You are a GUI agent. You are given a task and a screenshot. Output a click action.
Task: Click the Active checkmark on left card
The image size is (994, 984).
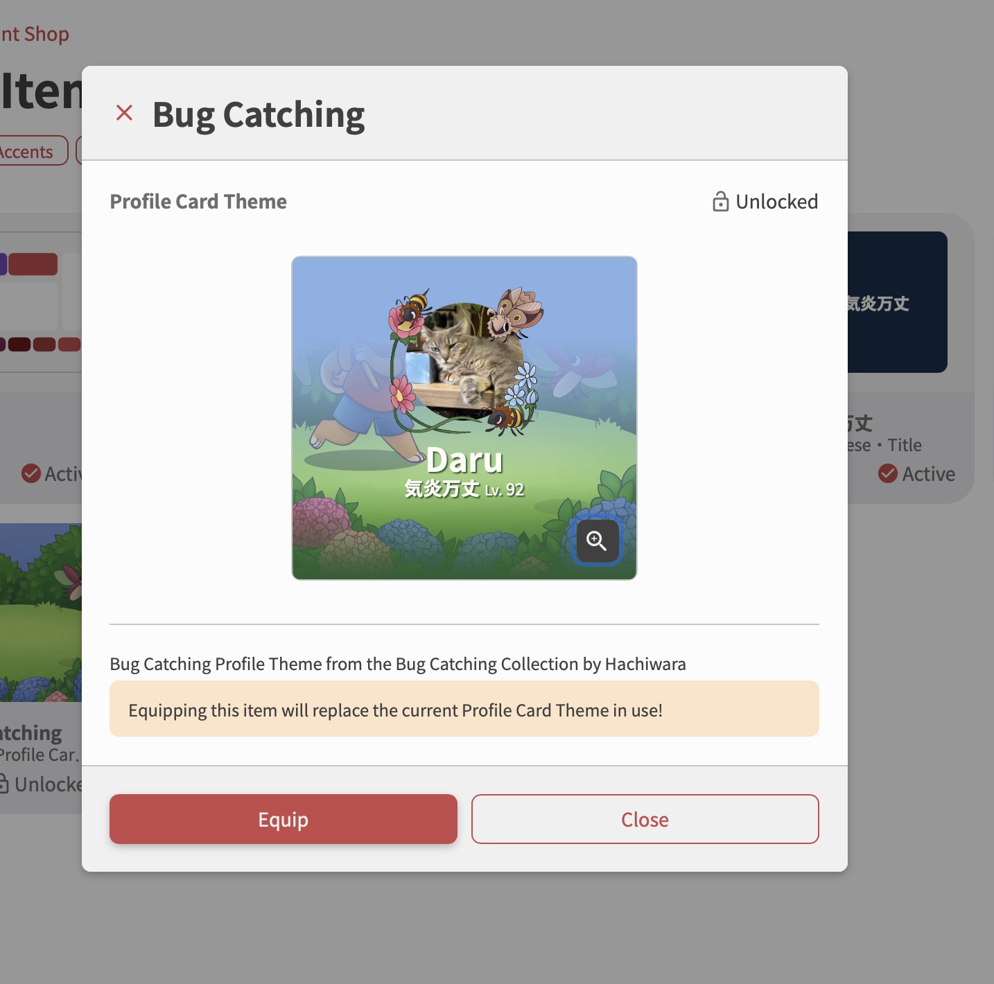pyautogui.click(x=31, y=473)
